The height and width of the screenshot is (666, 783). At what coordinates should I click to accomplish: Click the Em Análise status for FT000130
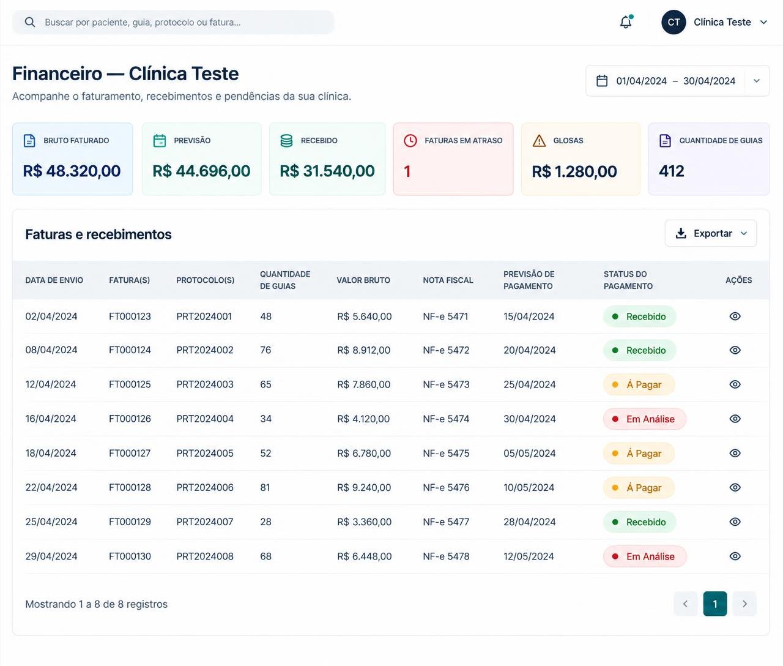(645, 556)
